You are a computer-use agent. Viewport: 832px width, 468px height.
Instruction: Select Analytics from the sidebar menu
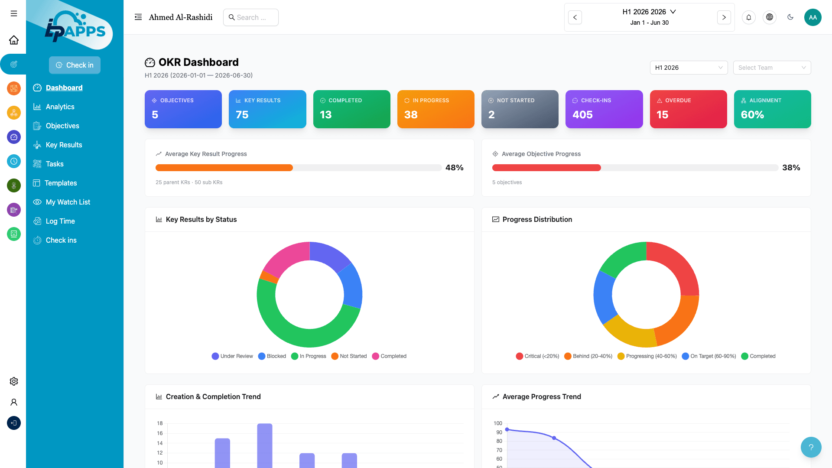click(x=60, y=107)
